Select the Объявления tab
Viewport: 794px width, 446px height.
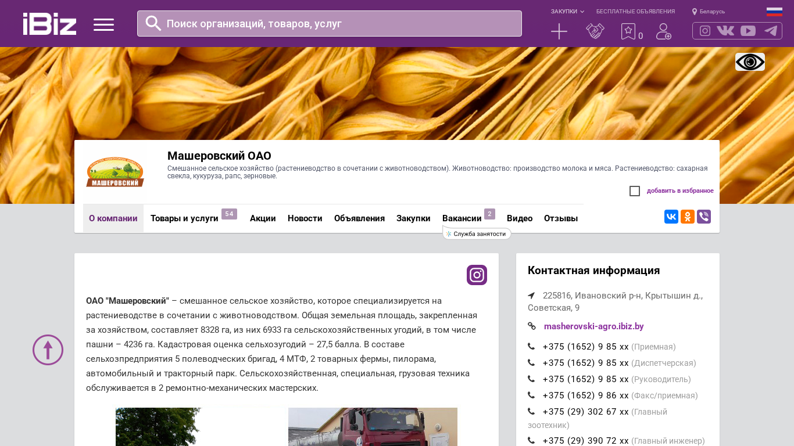coord(359,218)
